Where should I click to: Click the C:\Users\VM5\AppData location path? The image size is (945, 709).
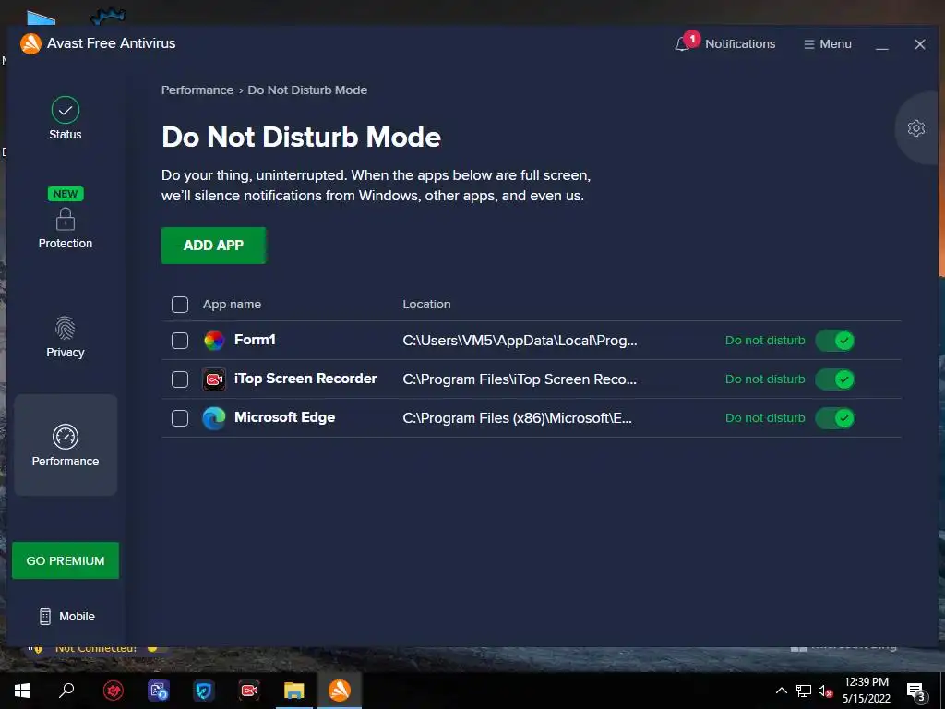tap(520, 341)
